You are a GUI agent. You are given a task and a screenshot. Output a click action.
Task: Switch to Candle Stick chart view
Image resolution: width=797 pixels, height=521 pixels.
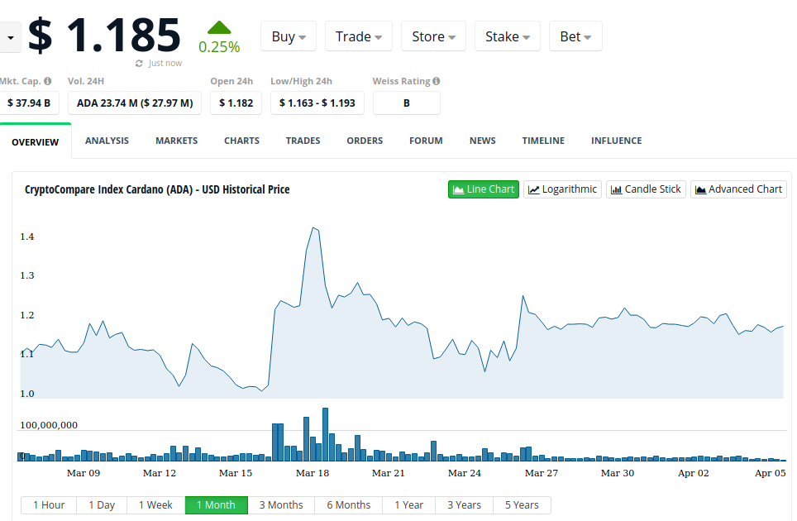click(646, 189)
